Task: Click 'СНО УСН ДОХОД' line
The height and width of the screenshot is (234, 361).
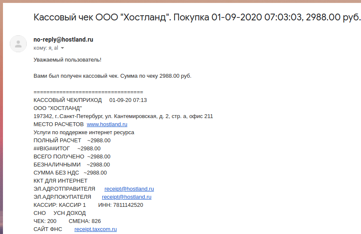Action: tap(59, 213)
